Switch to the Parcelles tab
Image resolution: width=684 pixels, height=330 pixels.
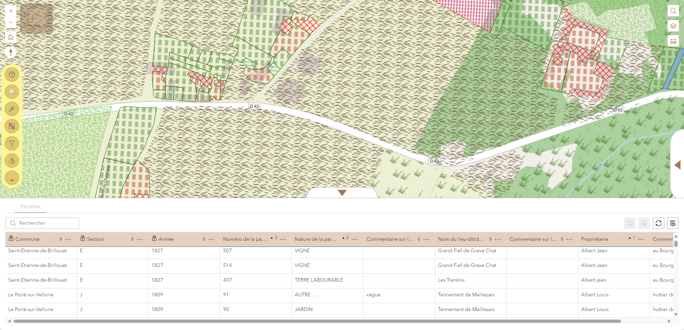click(x=30, y=206)
